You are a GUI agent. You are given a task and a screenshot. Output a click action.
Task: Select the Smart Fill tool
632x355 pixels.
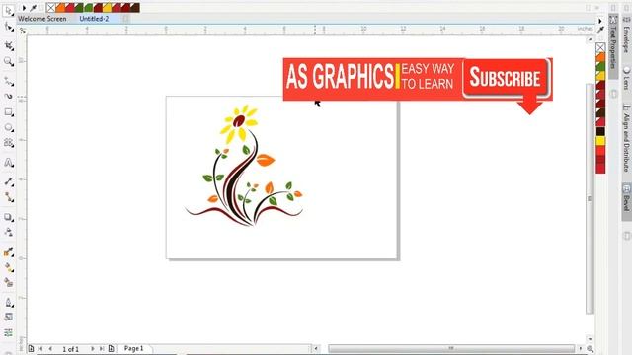tap(9, 283)
